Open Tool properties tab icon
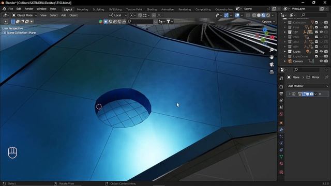 pos(281,79)
